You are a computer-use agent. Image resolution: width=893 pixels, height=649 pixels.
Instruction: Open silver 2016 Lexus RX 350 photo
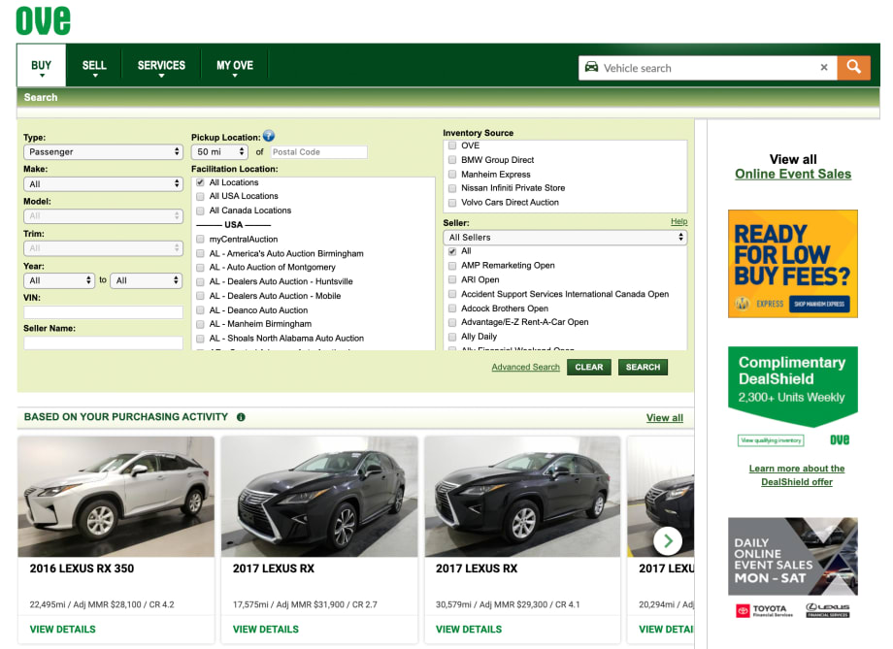[116, 497]
